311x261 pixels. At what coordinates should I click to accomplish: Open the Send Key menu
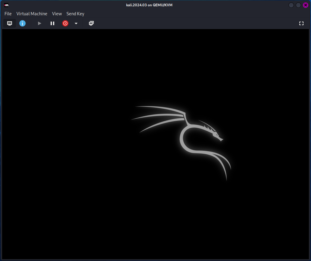pyautogui.click(x=75, y=14)
